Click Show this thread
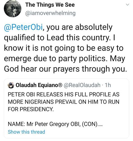Screen dimensions: 133x141 pyautogui.click(x=26, y=132)
